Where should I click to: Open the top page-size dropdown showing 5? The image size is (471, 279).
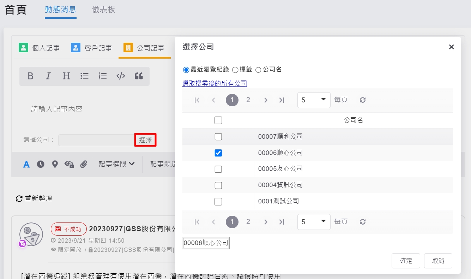coord(314,100)
